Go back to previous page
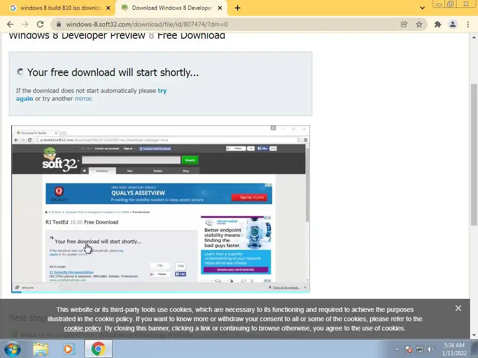Viewport: 478px width, 358px height. coord(10,24)
